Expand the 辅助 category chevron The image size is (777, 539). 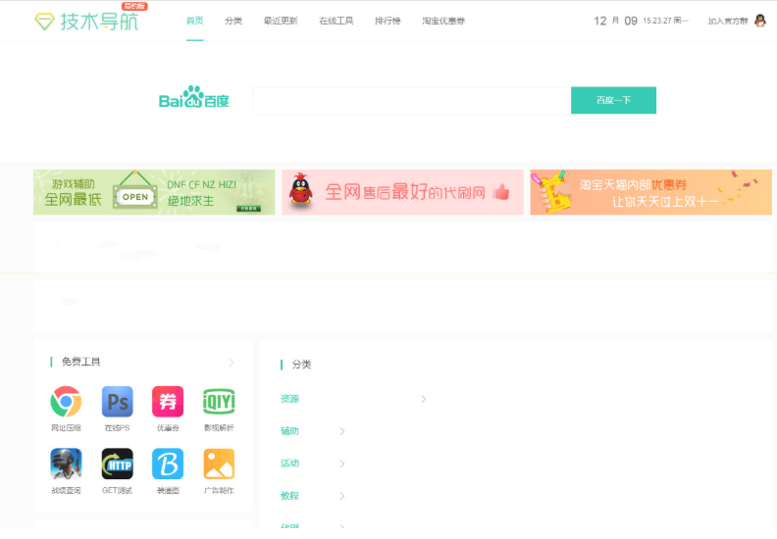click(342, 431)
